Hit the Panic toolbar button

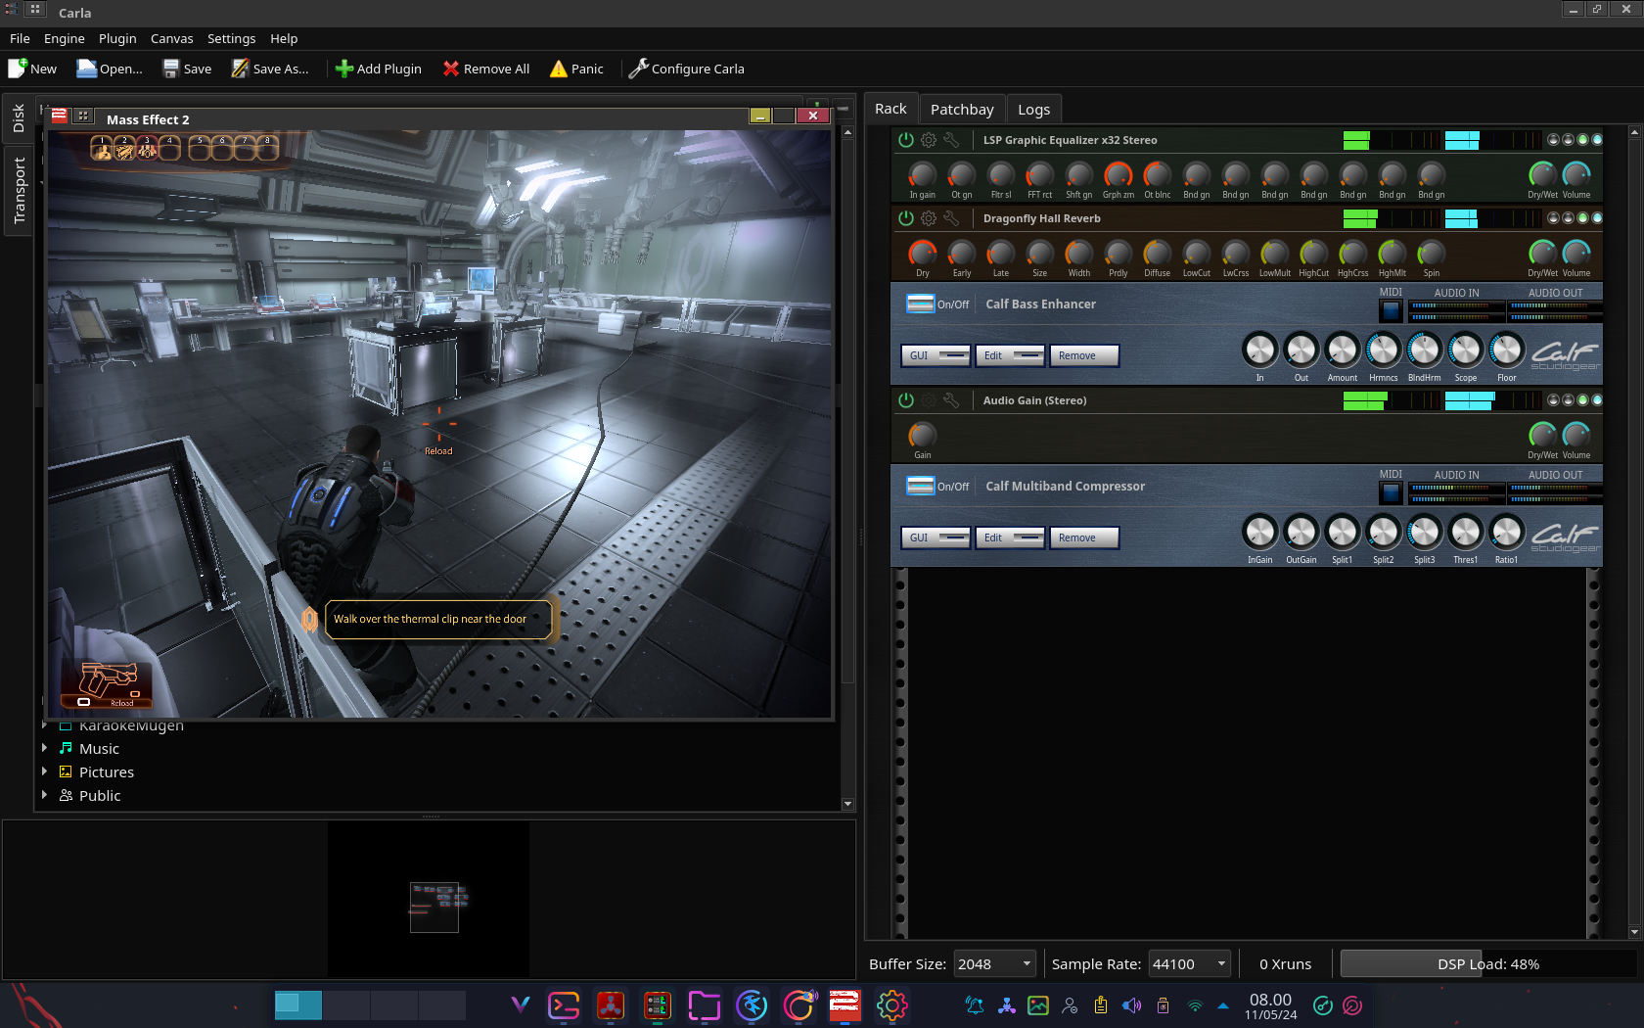point(576,69)
